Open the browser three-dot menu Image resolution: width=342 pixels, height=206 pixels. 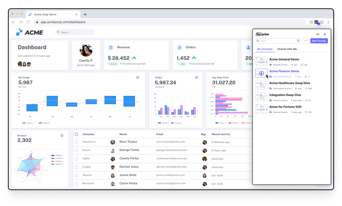tap(328, 22)
